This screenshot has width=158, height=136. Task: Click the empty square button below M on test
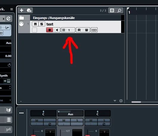click(x=35, y=30)
